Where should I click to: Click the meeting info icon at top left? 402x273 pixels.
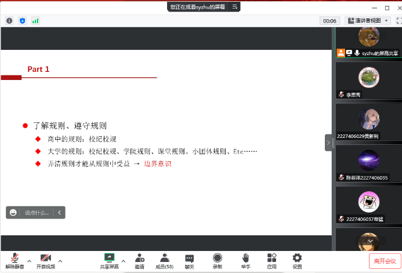tap(9, 20)
